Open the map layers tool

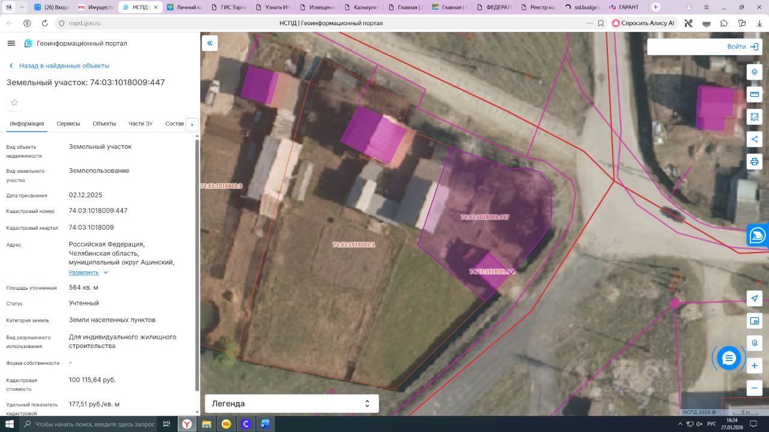click(x=754, y=72)
